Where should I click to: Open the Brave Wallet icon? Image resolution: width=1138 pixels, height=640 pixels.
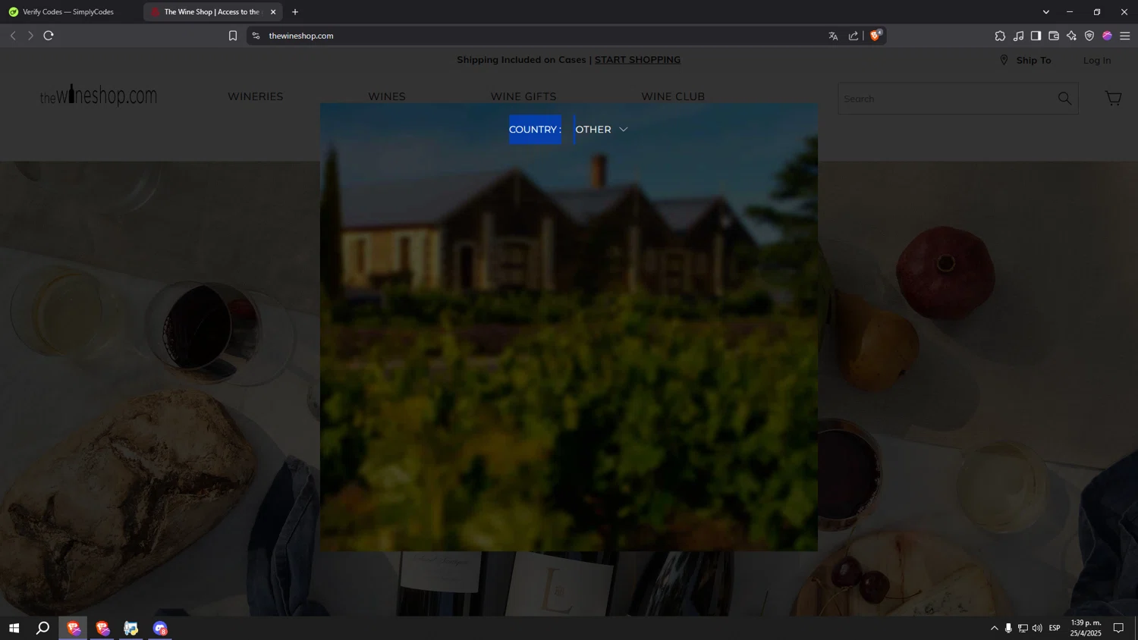pyautogui.click(x=1054, y=36)
